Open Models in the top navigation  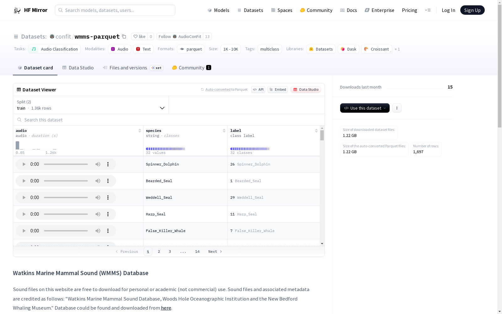pos(218,10)
